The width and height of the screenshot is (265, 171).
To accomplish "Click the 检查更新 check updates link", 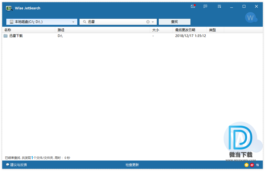I will click(132, 165).
